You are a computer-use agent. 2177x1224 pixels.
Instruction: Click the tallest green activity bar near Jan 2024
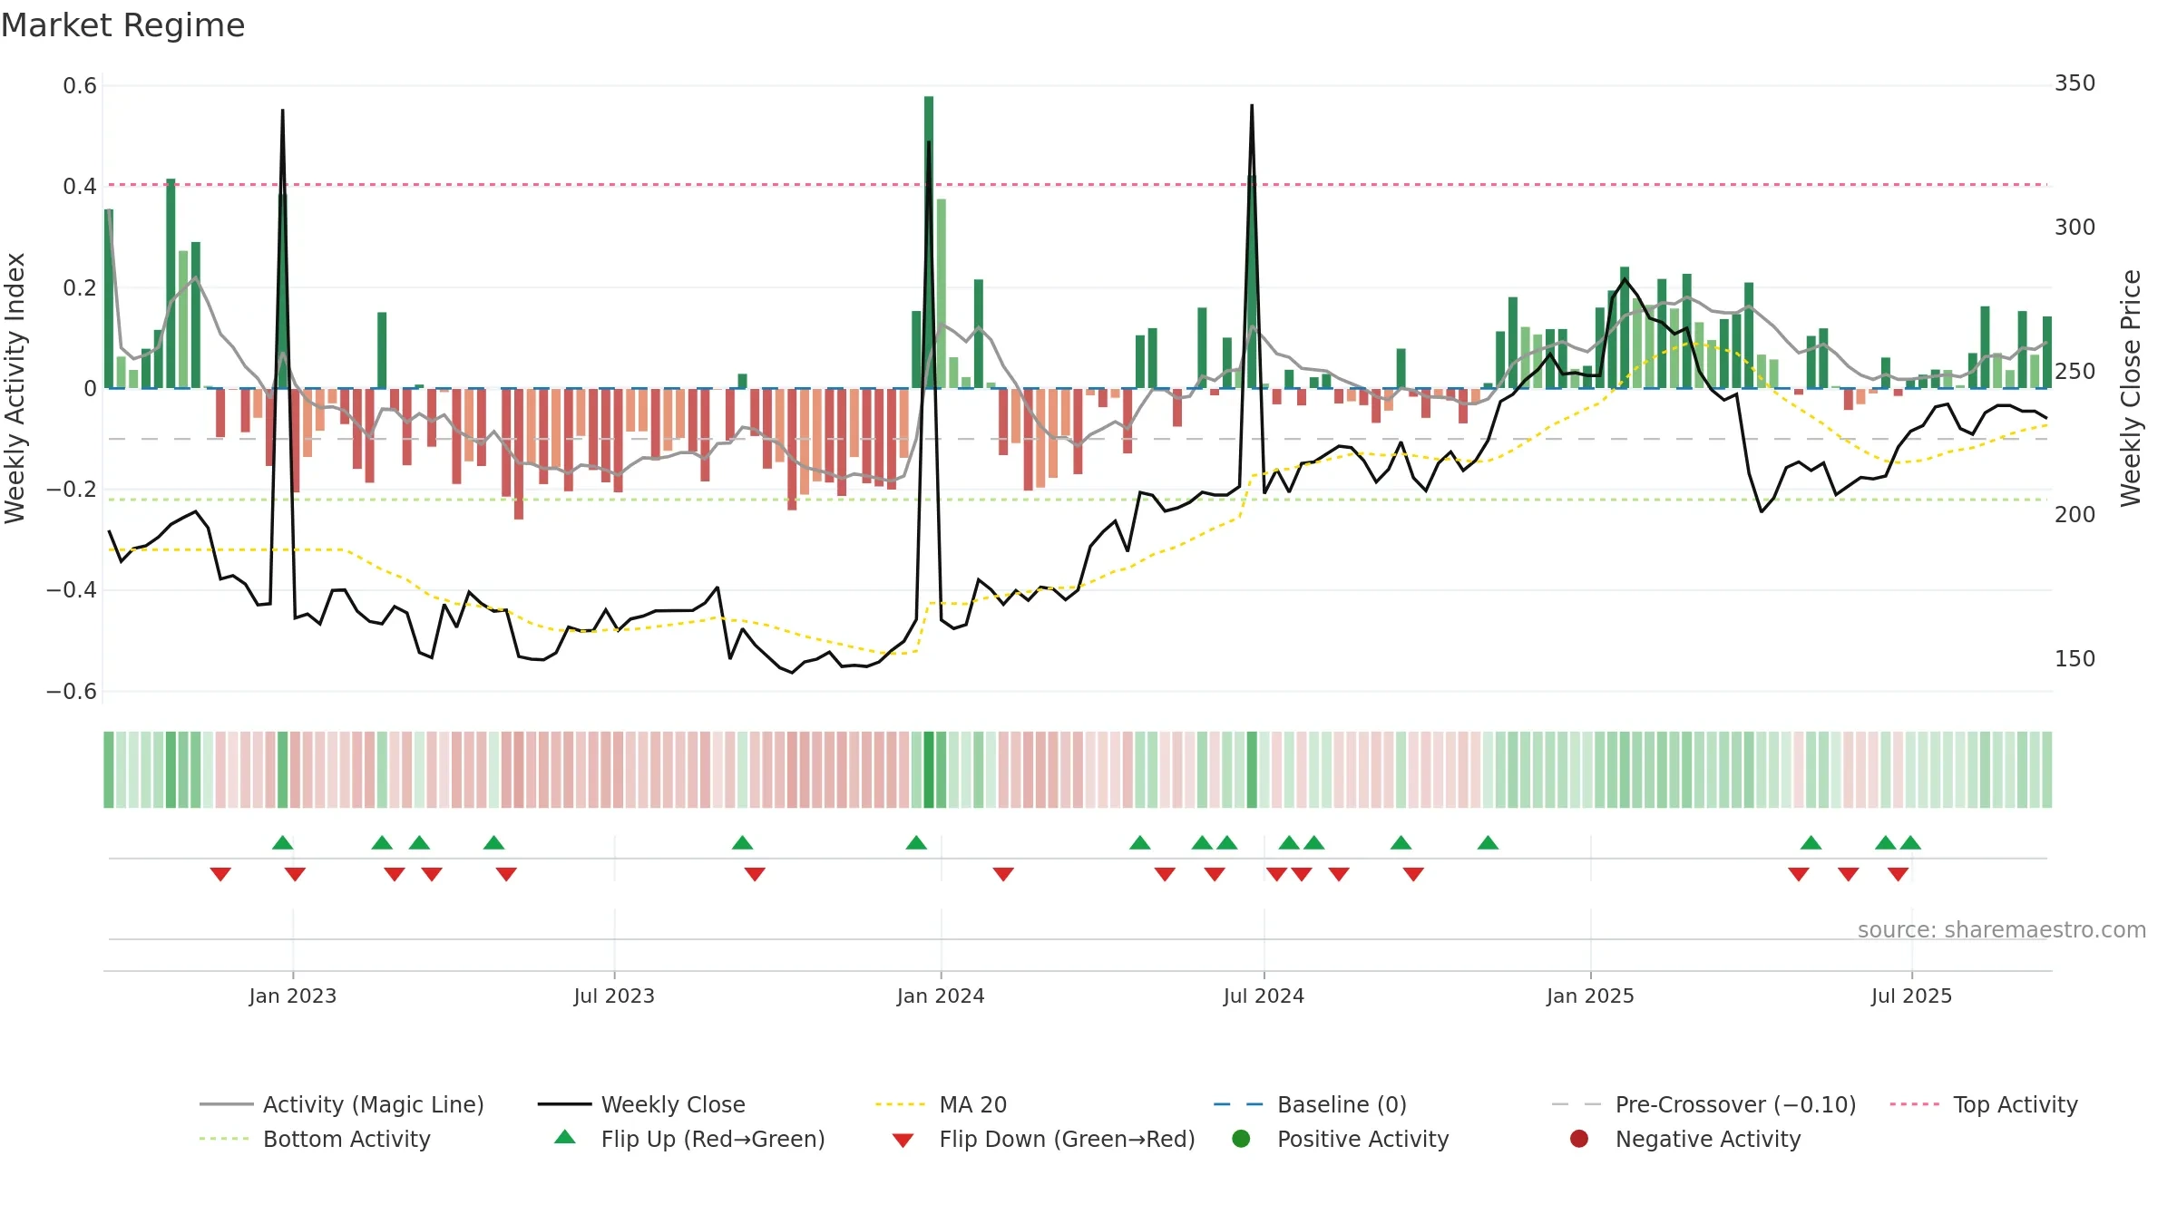click(x=929, y=242)
